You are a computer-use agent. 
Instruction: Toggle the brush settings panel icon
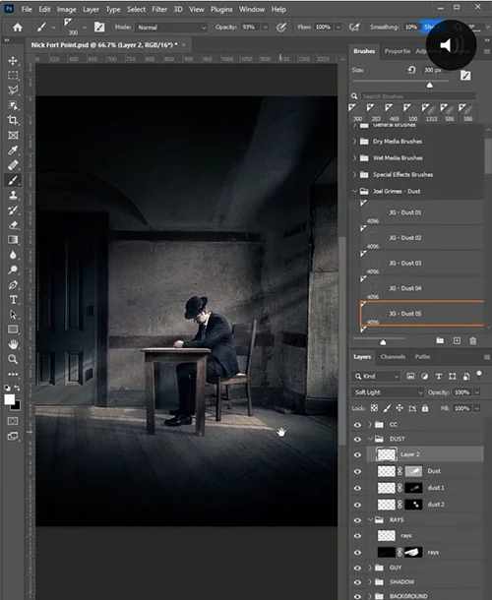(x=99, y=27)
